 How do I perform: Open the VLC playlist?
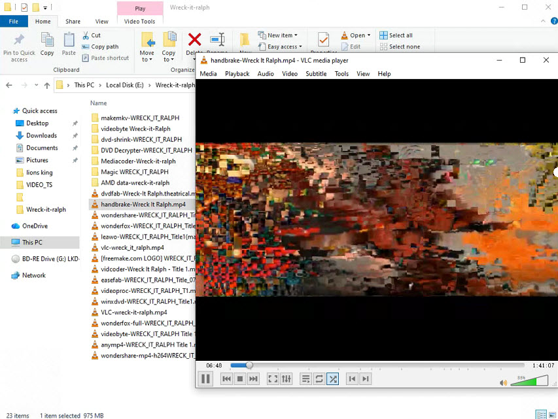click(x=305, y=379)
